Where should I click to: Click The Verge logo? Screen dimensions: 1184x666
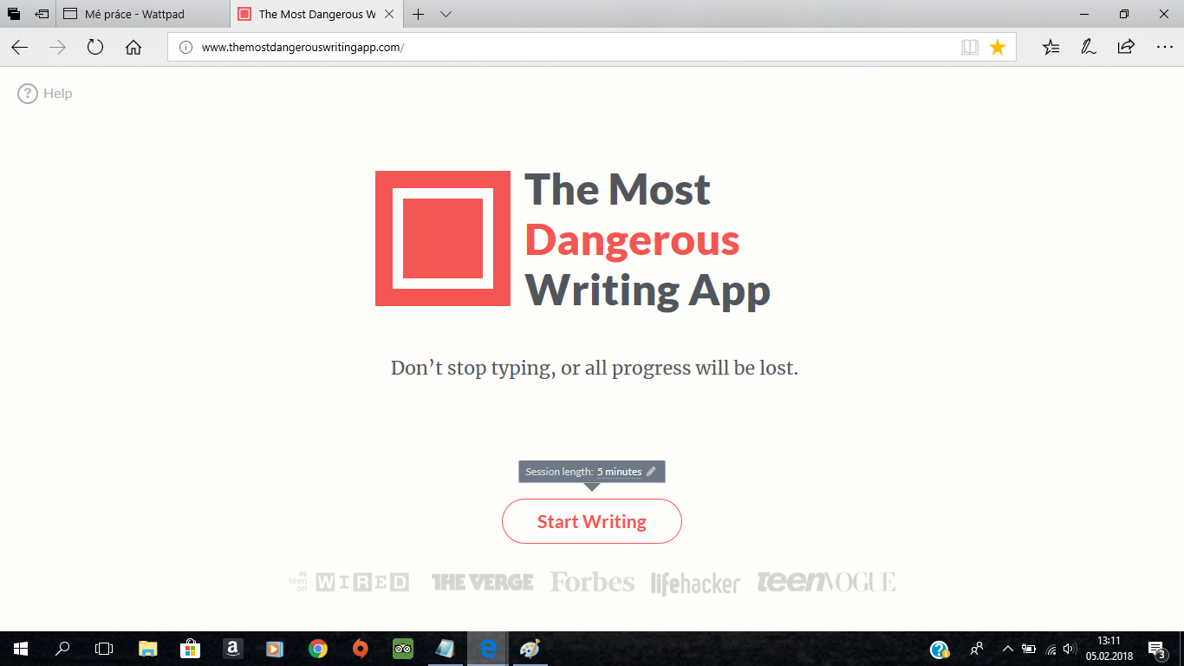(x=483, y=582)
